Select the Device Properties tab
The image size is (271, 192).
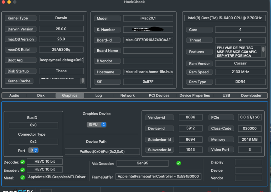pyautogui.click(x=194, y=95)
